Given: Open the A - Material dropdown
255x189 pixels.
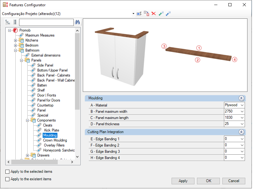Looking at the screenshot, I should pyautogui.click(x=242, y=105).
